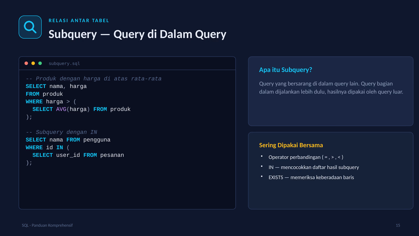This screenshot has width=419, height=236.
Task: Click line 'SELECT user_id FROM pesanan'
Action: tap(78, 155)
